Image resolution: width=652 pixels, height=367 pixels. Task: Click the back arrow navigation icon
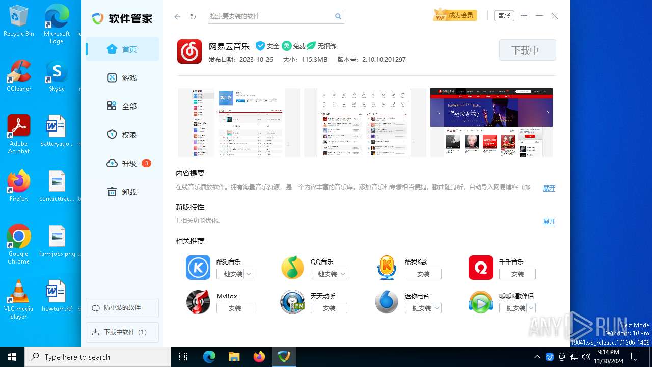[x=177, y=17]
